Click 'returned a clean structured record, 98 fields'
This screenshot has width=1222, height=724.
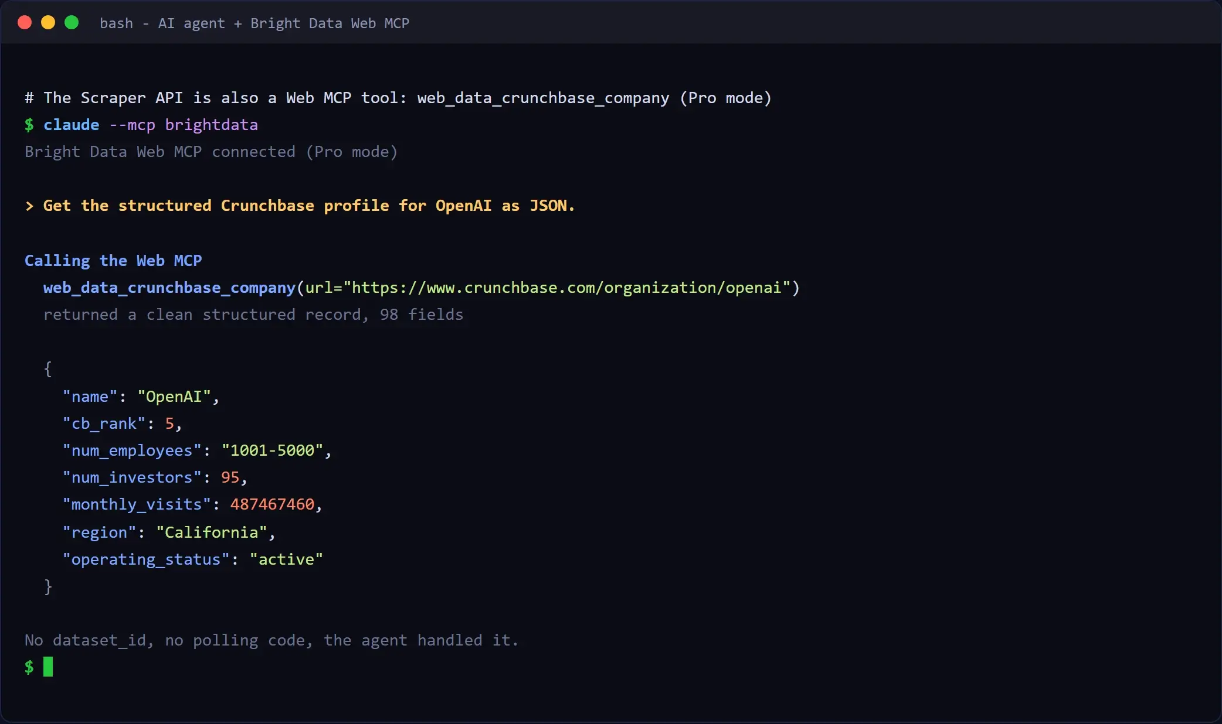253,315
